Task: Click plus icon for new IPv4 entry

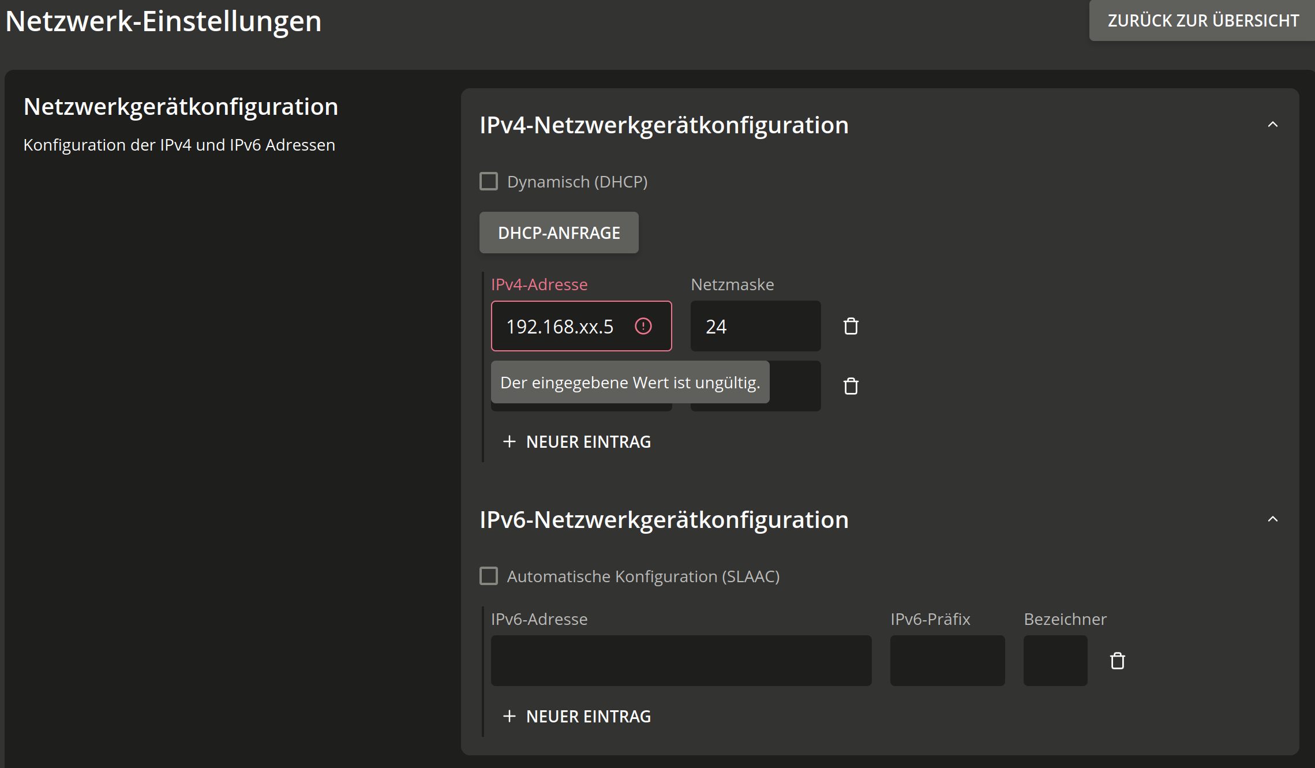Action: point(509,442)
